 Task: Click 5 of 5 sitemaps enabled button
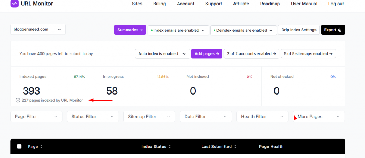308,53
